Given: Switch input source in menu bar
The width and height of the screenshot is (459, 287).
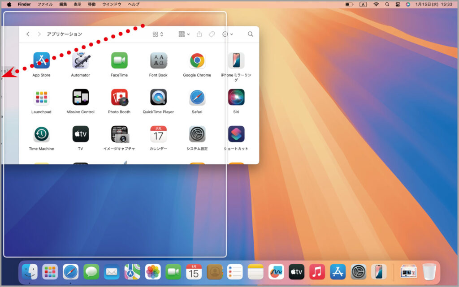Looking at the screenshot, I should click(363, 4).
